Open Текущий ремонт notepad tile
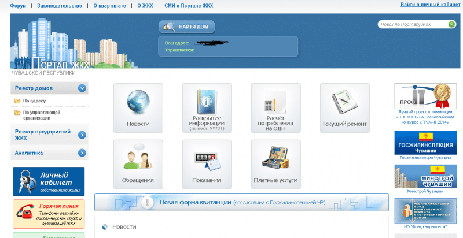 [x=344, y=108]
